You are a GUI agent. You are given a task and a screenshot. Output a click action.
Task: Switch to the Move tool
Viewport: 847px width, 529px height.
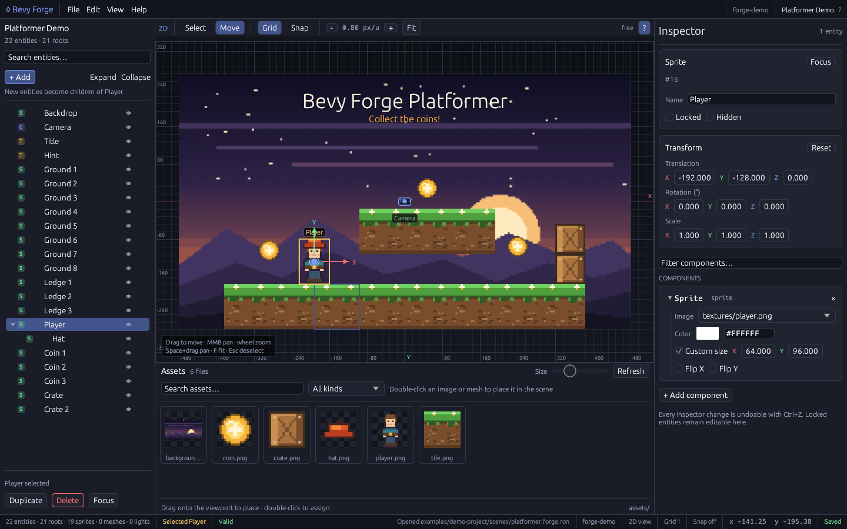click(x=230, y=28)
